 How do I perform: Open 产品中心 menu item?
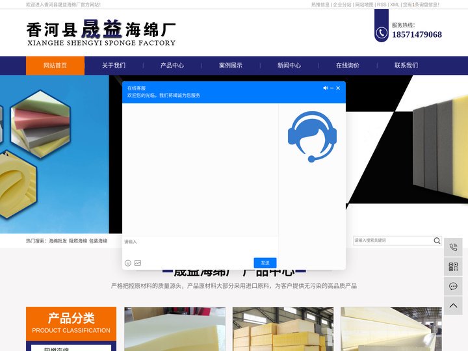click(172, 66)
